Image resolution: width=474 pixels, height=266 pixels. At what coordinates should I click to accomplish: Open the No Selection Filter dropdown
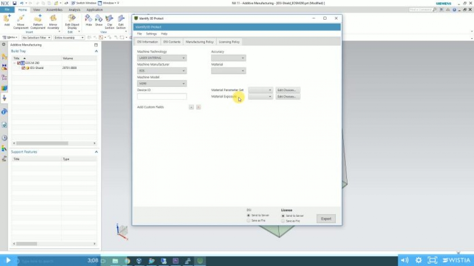(36, 37)
